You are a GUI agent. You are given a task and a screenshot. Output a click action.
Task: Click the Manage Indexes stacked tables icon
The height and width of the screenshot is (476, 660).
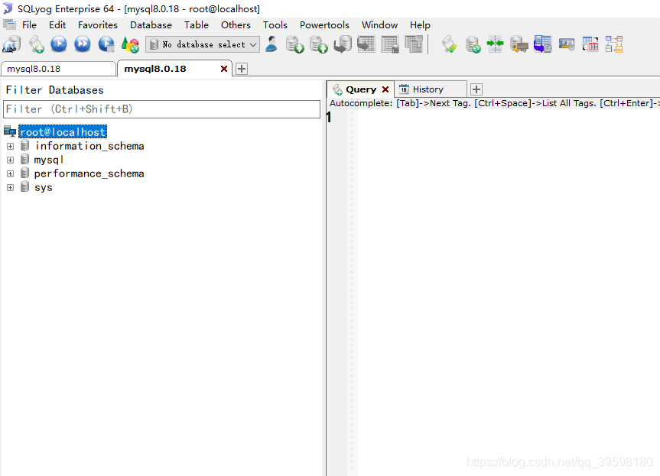point(413,44)
